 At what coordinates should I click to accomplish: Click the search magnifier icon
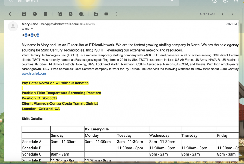click(x=11, y=1)
